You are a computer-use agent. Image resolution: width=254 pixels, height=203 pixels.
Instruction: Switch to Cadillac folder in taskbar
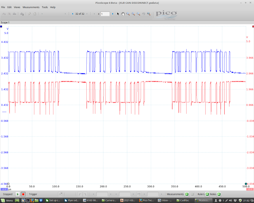click(x=183, y=200)
